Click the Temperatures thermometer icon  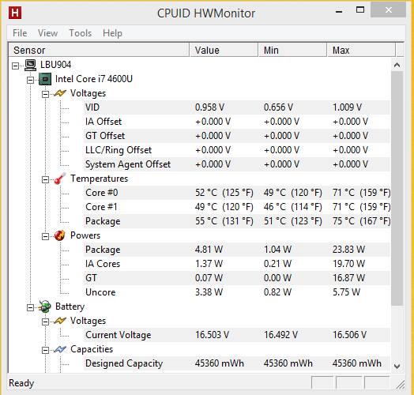(x=60, y=179)
